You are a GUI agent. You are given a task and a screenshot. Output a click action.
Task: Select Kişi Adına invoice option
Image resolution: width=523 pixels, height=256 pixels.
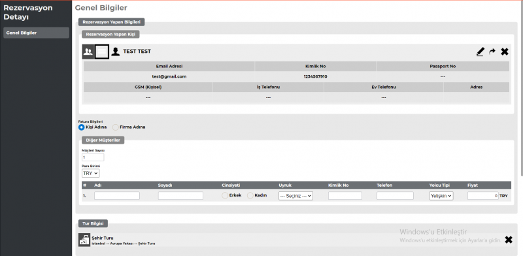click(x=81, y=127)
